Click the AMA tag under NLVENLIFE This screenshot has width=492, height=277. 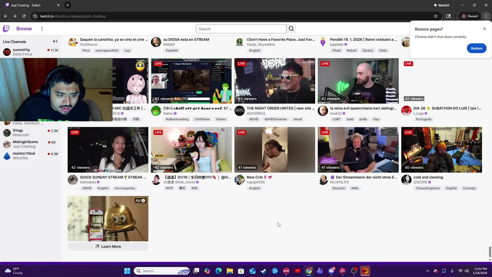coord(355,189)
